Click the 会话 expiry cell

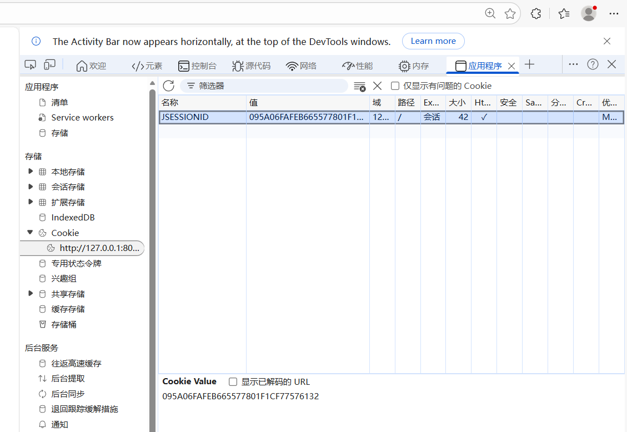433,117
